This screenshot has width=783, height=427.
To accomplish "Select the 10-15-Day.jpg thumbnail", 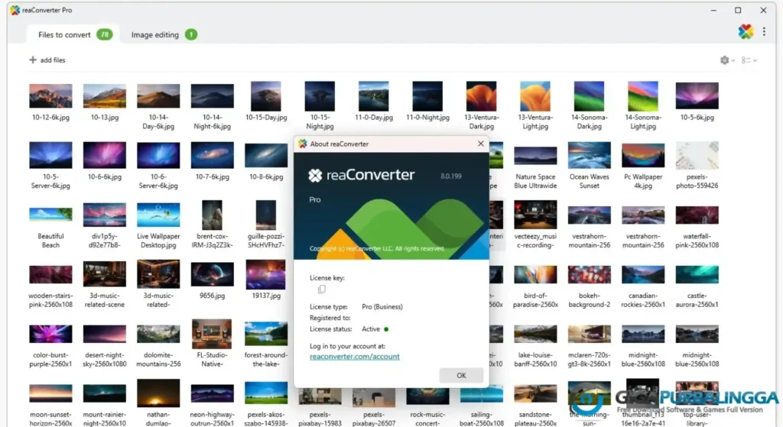I will (266, 95).
